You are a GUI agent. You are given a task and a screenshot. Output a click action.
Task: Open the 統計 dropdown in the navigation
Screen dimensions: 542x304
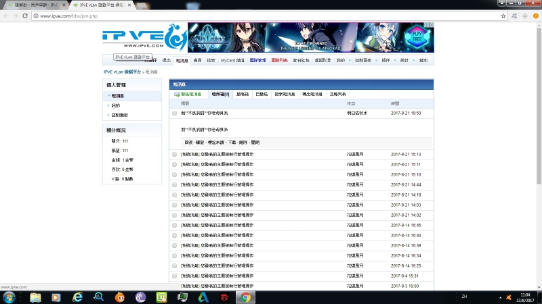point(405,61)
